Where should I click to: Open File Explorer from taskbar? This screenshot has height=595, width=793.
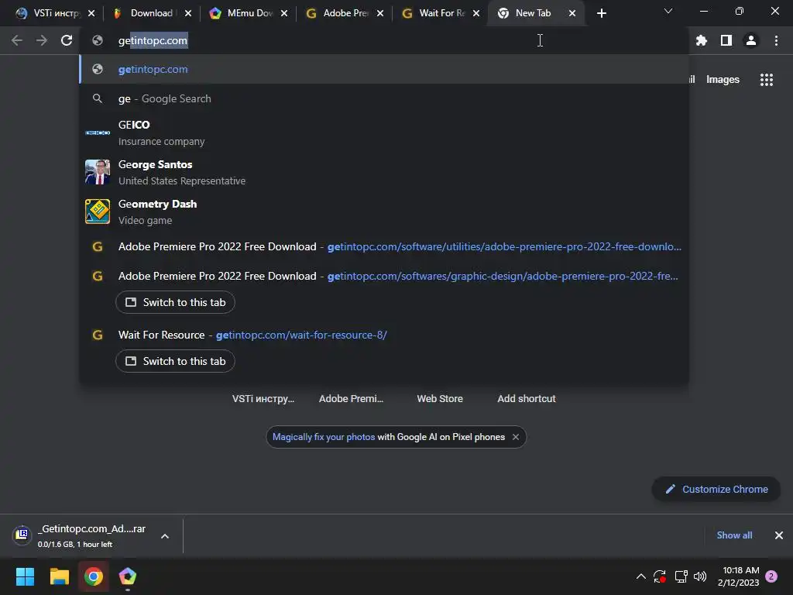pyautogui.click(x=59, y=576)
